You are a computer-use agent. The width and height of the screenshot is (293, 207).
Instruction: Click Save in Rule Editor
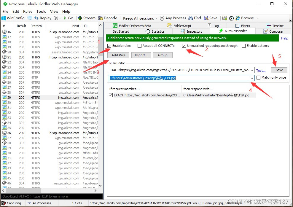coord(279,70)
